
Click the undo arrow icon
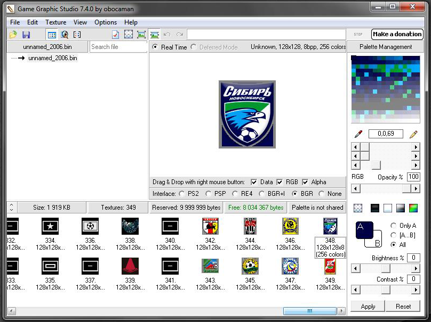click(x=167, y=35)
